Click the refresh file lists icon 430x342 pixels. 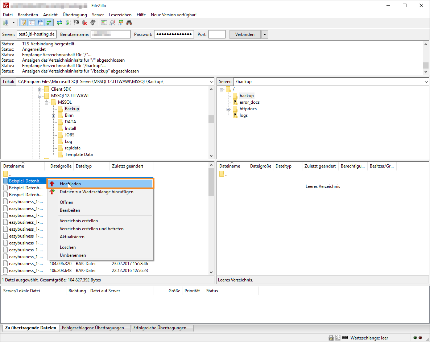[59, 23]
